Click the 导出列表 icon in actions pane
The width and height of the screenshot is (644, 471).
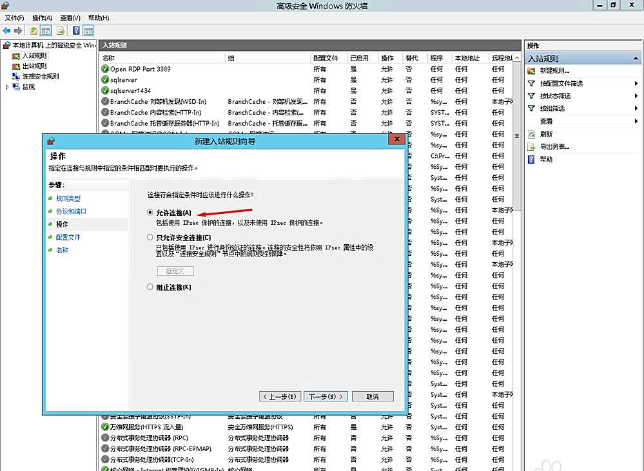point(531,147)
